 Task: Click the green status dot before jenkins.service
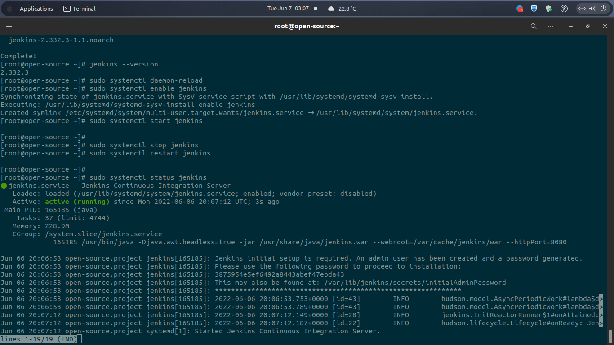pos(4,186)
